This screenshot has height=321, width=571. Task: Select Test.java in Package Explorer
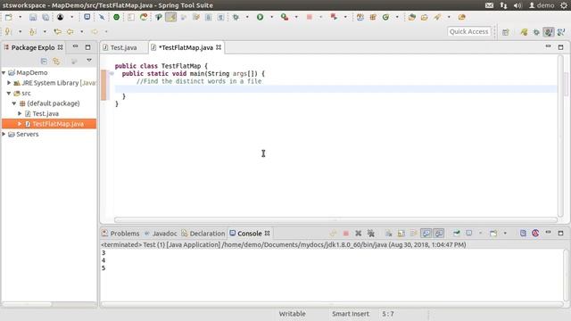click(x=46, y=113)
